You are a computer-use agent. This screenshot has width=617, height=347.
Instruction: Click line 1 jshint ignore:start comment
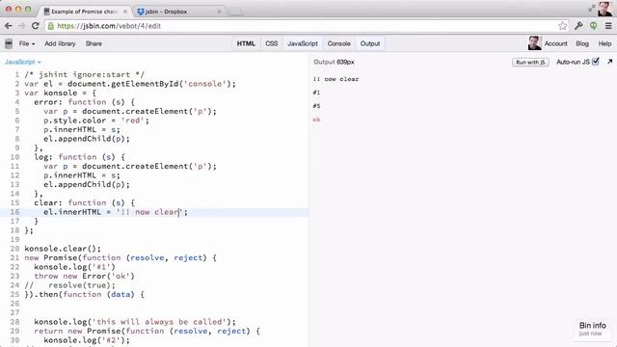[x=84, y=75]
